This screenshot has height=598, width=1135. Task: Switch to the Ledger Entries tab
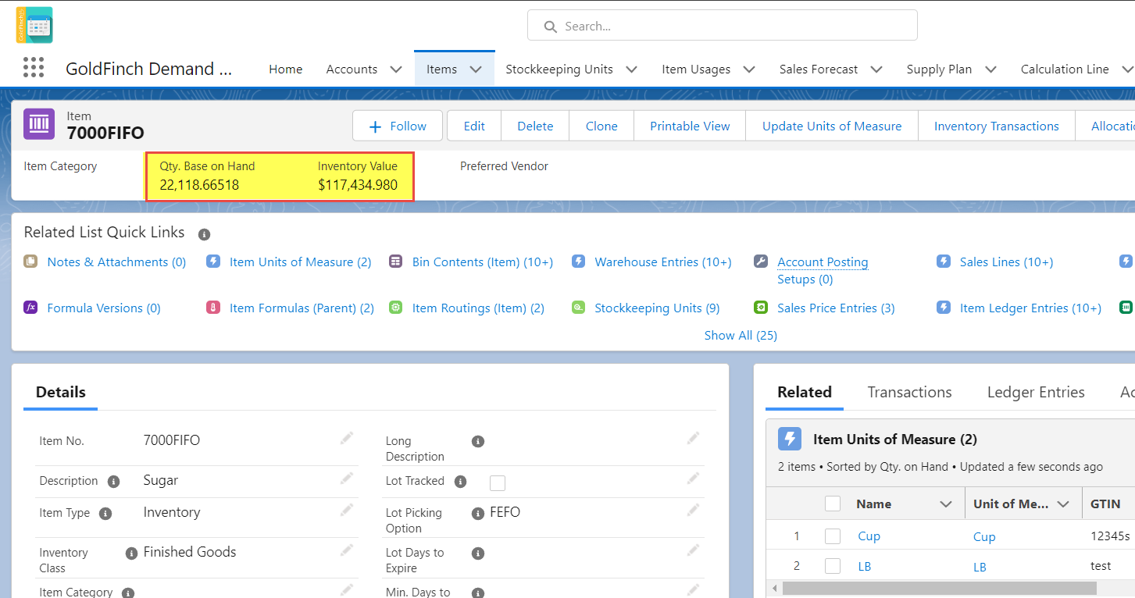tap(1036, 392)
